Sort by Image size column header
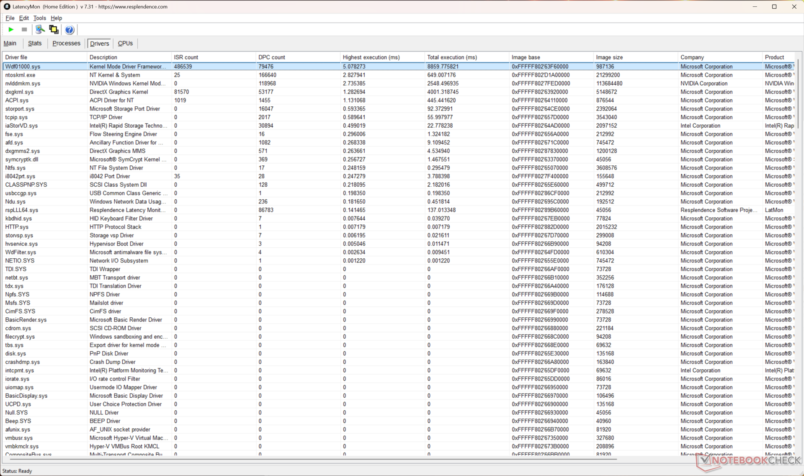This screenshot has height=476, width=804. click(636, 57)
